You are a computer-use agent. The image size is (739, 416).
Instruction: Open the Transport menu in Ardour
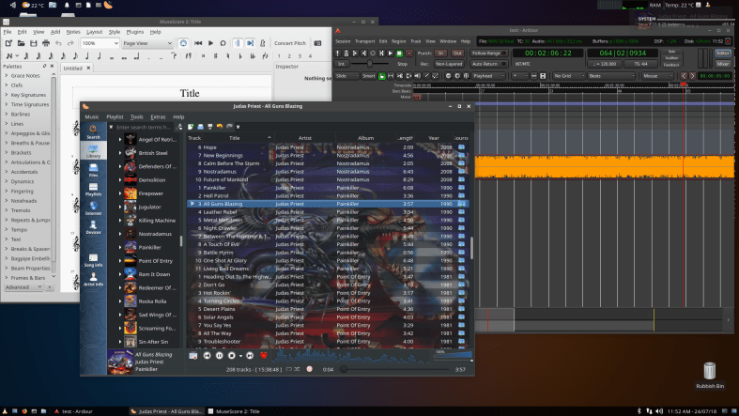pyautogui.click(x=365, y=41)
